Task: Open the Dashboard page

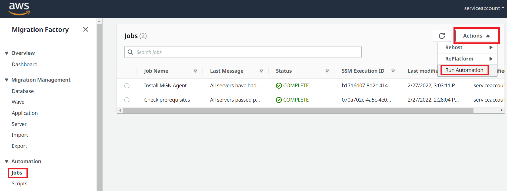Action: click(25, 65)
